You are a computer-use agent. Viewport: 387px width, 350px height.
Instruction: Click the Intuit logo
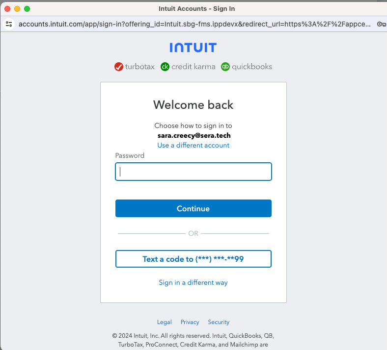click(x=193, y=48)
